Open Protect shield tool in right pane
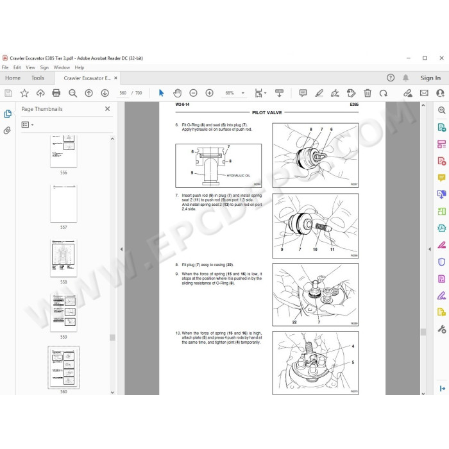Viewport: 449px width, 449px height. pos(441,262)
